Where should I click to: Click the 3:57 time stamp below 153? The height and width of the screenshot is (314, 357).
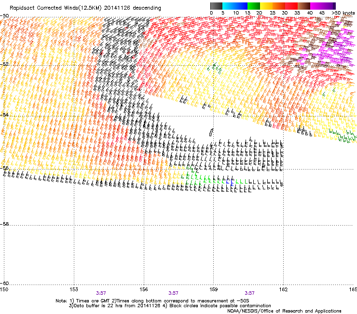(x=101, y=293)
